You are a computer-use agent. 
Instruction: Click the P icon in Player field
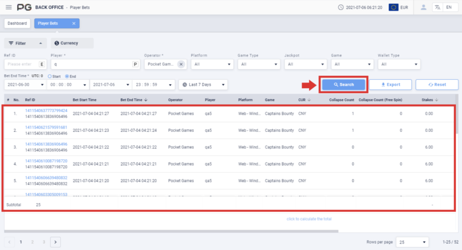point(135,64)
